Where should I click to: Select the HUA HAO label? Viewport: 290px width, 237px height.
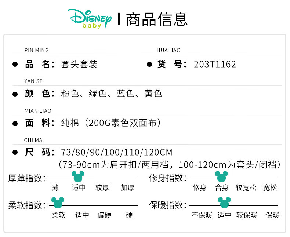pyautogui.click(x=168, y=50)
